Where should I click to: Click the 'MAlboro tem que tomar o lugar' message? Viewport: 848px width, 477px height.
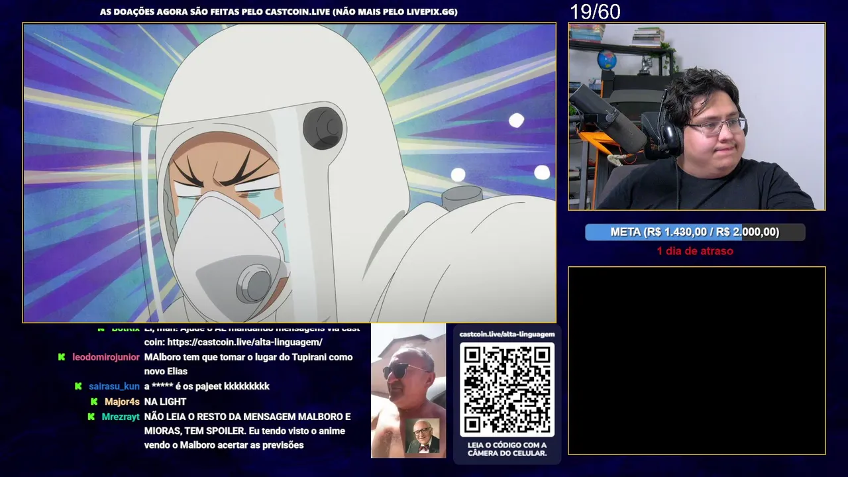pos(248,364)
